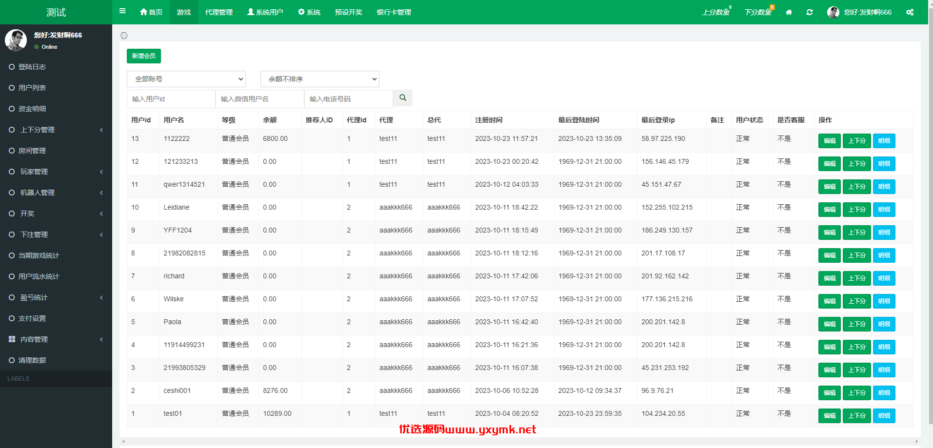933x448 pixels.
Task: Open the 余额不排序 sort dropdown
Action: (320, 79)
